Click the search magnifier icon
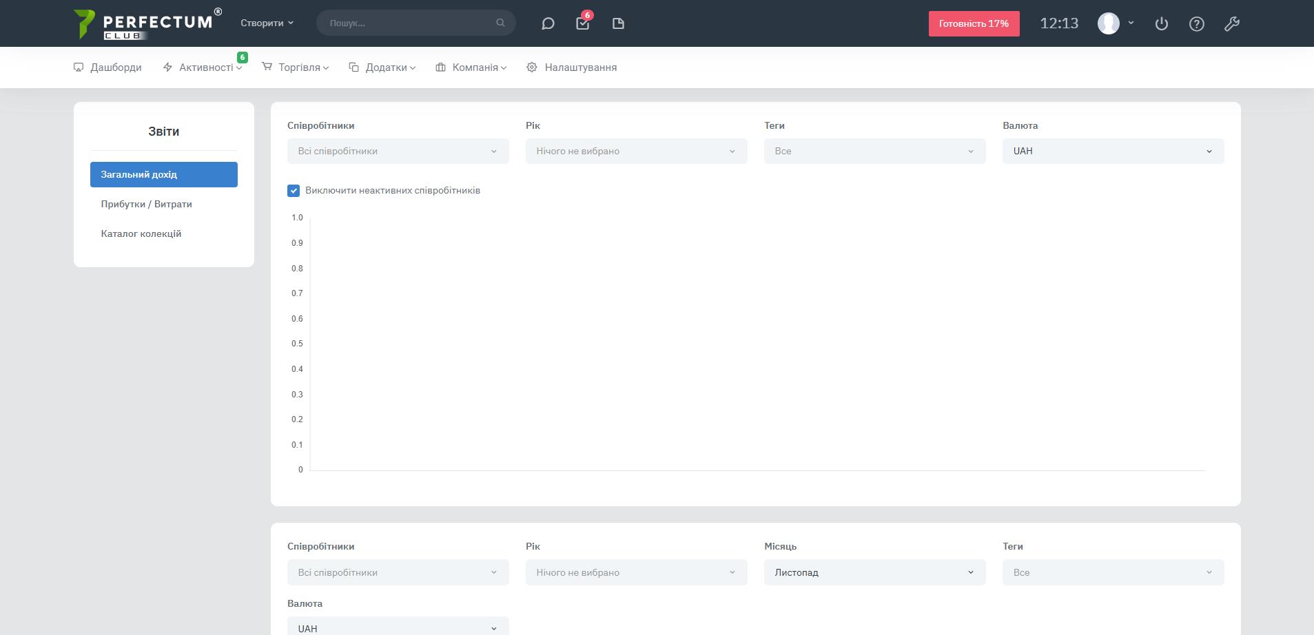1314x635 pixels. point(500,23)
